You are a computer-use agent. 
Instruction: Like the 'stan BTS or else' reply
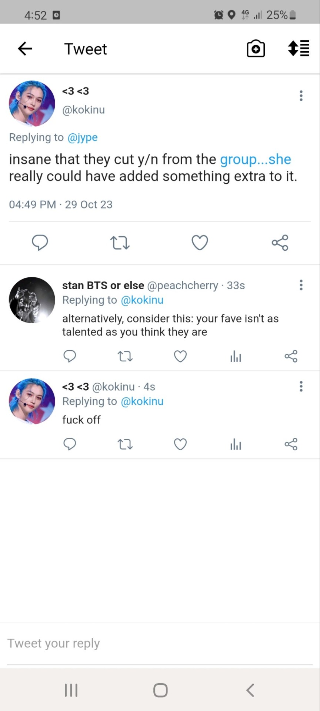coord(180,356)
